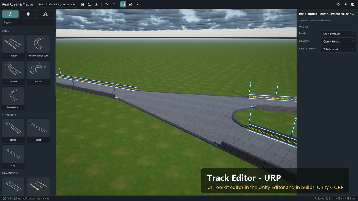Open the Roads style dropdown
The width and height of the screenshot is (358, 201).
tap(338, 34)
